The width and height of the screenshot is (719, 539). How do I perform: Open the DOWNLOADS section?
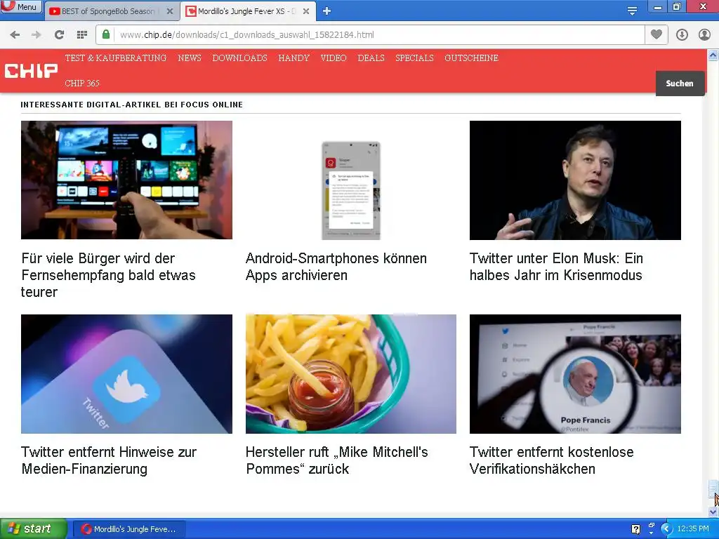click(239, 58)
